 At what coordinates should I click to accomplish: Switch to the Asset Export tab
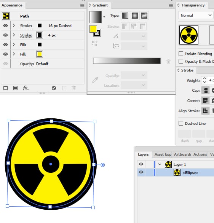tap(163, 155)
